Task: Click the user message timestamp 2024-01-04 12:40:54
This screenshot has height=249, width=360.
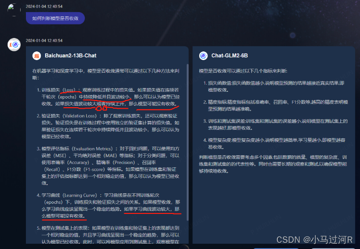Action: (44, 6)
